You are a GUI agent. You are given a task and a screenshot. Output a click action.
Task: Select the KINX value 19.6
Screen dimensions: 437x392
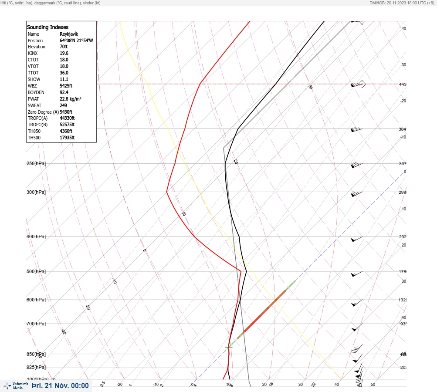(64, 53)
